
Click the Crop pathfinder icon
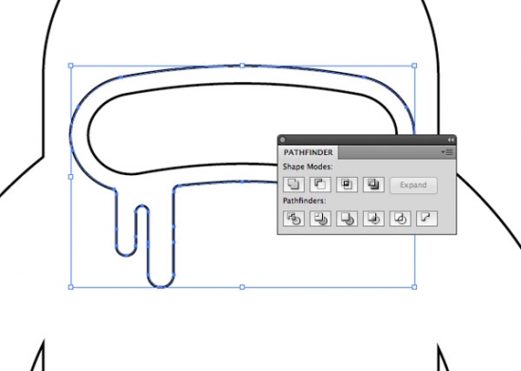point(373,219)
